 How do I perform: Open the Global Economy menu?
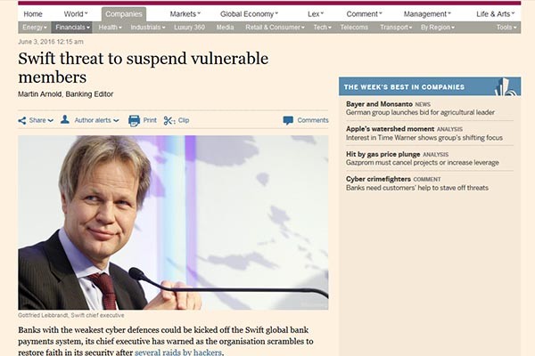pyautogui.click(x=249, y=14)
